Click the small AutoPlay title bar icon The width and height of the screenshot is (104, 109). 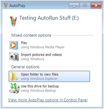[6, 5]
